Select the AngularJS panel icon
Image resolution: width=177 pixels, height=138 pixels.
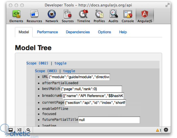(145, 14)
